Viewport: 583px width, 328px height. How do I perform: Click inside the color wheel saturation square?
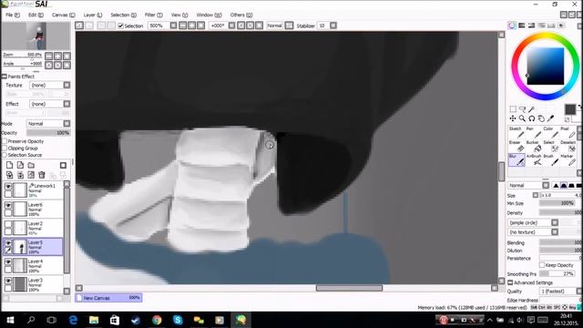pos(546,66)
